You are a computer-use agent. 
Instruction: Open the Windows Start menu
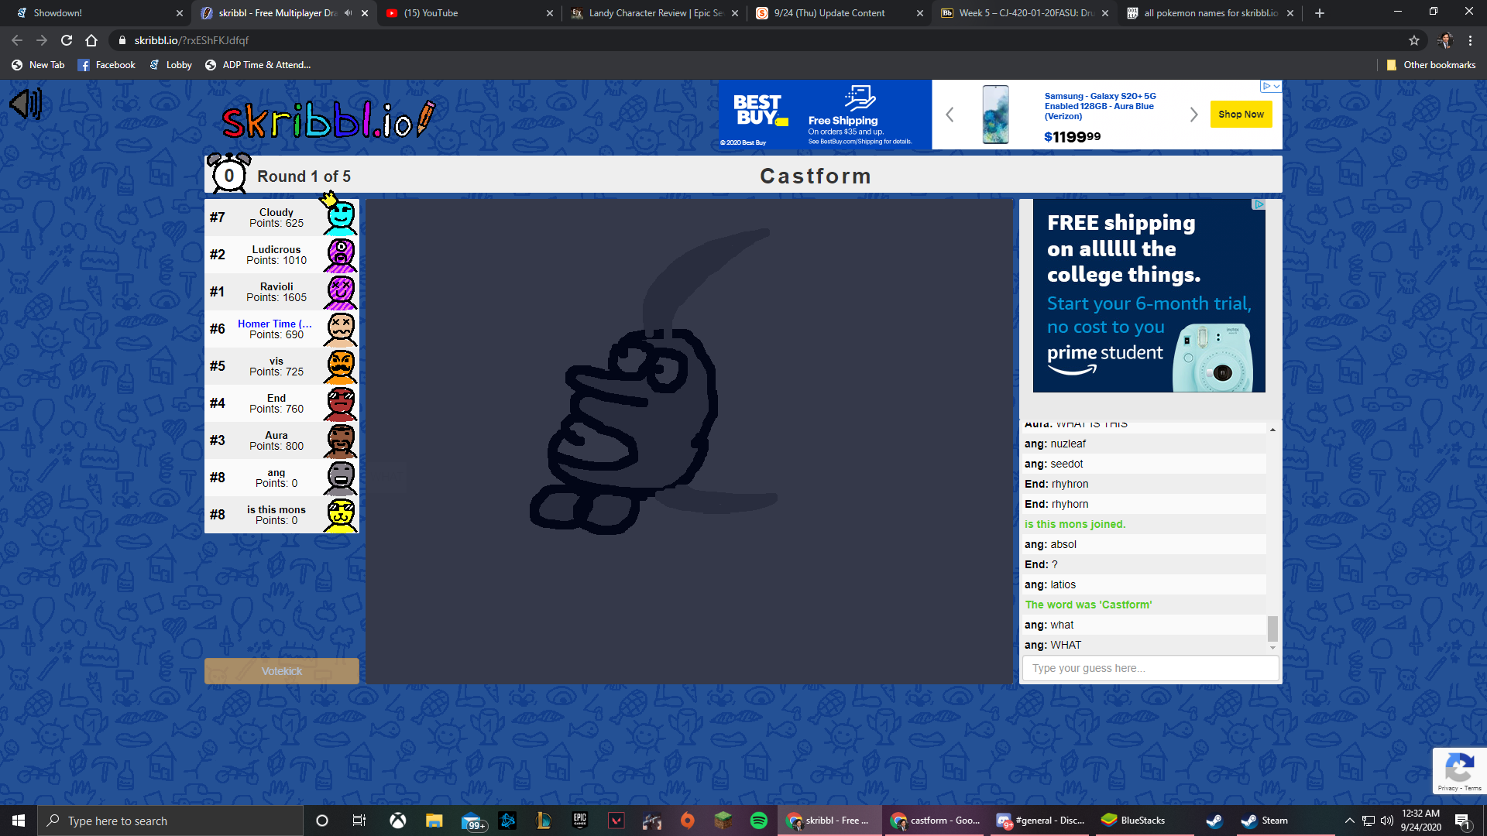(19, 821)
